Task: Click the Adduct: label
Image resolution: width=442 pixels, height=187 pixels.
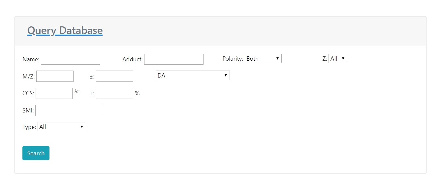Action: pyautogui.click(x=132, y=60)
